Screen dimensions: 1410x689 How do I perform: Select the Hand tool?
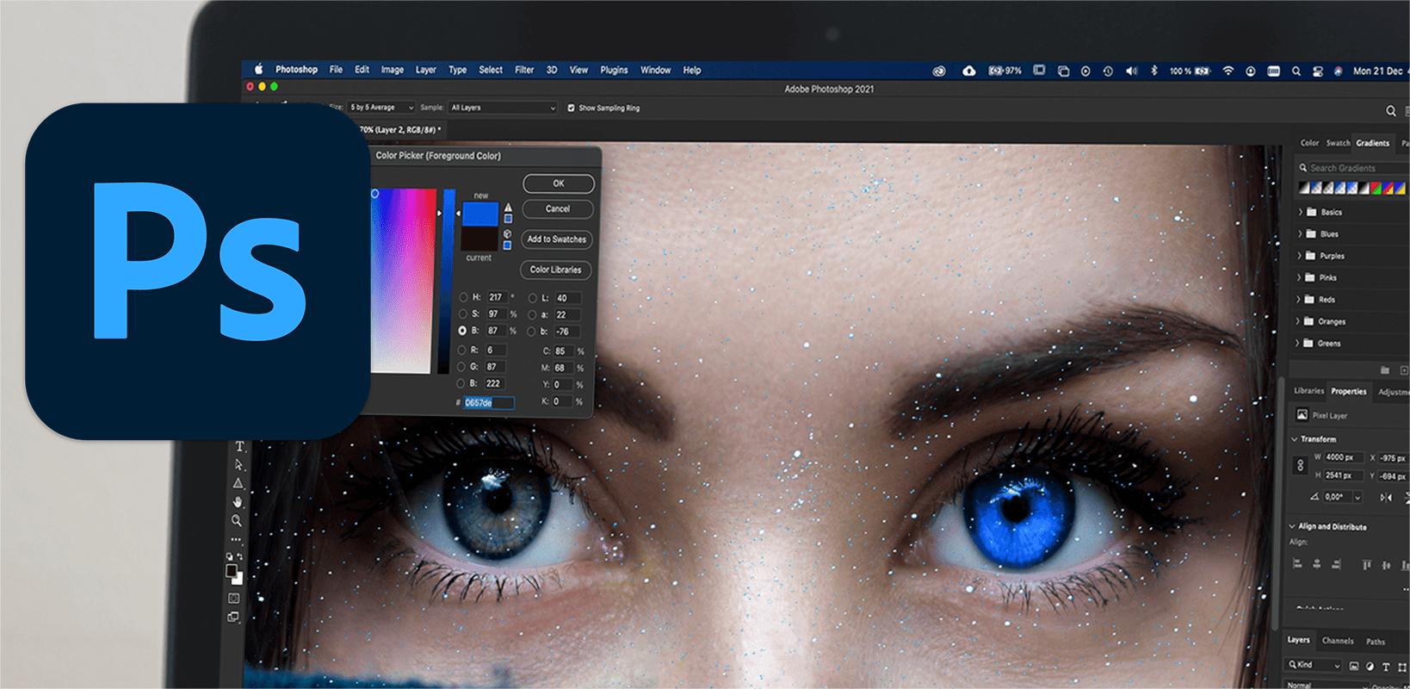(238, 501)
